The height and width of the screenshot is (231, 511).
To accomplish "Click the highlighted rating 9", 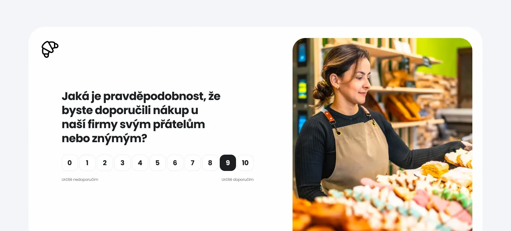I will pyautogui.click(x=228, y=163).
